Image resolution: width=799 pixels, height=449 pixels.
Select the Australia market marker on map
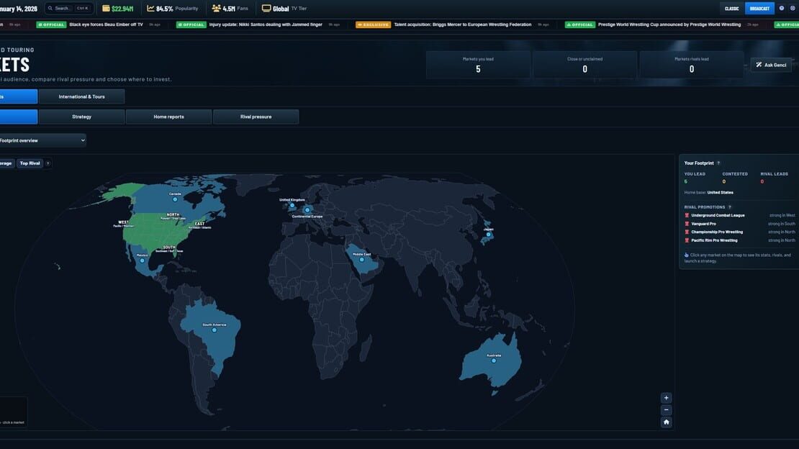pyautogui.click(x=493, y=360)
